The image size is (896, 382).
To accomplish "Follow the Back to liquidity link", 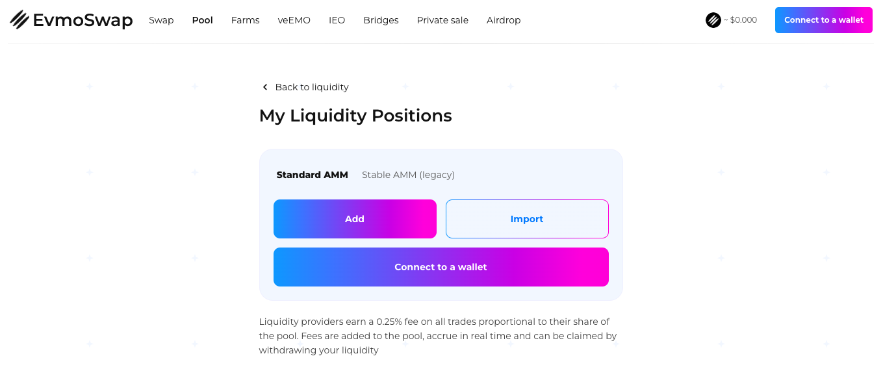I will 312,87.
